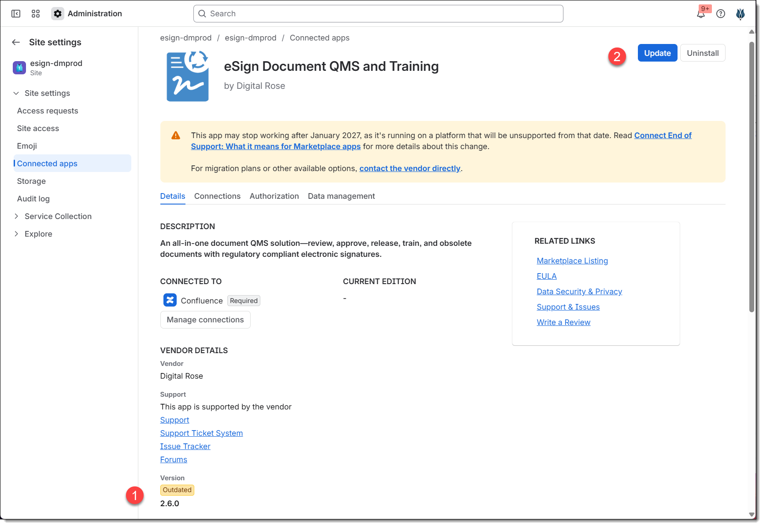Collapse the Site settings section

16,93
